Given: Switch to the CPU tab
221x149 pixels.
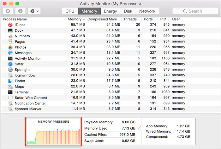Looking at the screenshot, I should 70,11.
